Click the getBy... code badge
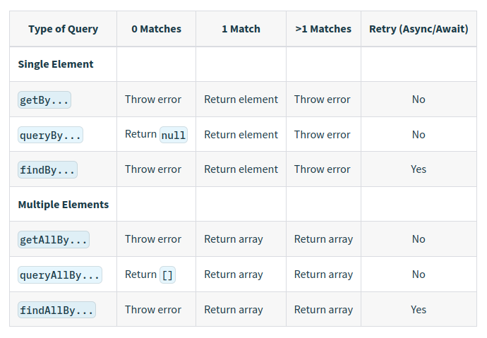 tap(44, 100)
